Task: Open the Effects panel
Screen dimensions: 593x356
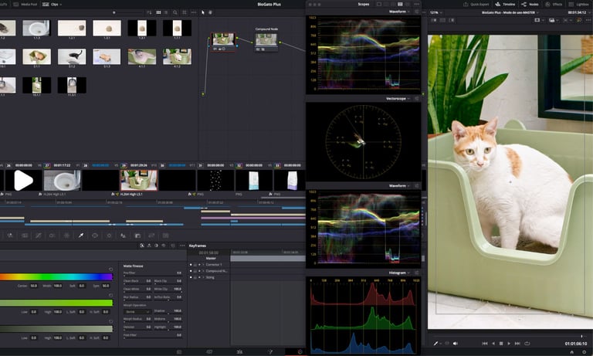Action: click(554, 5)
